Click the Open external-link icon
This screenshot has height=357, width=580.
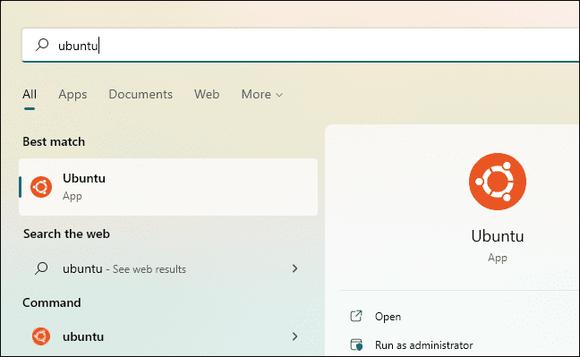click(x=356, y=316)
